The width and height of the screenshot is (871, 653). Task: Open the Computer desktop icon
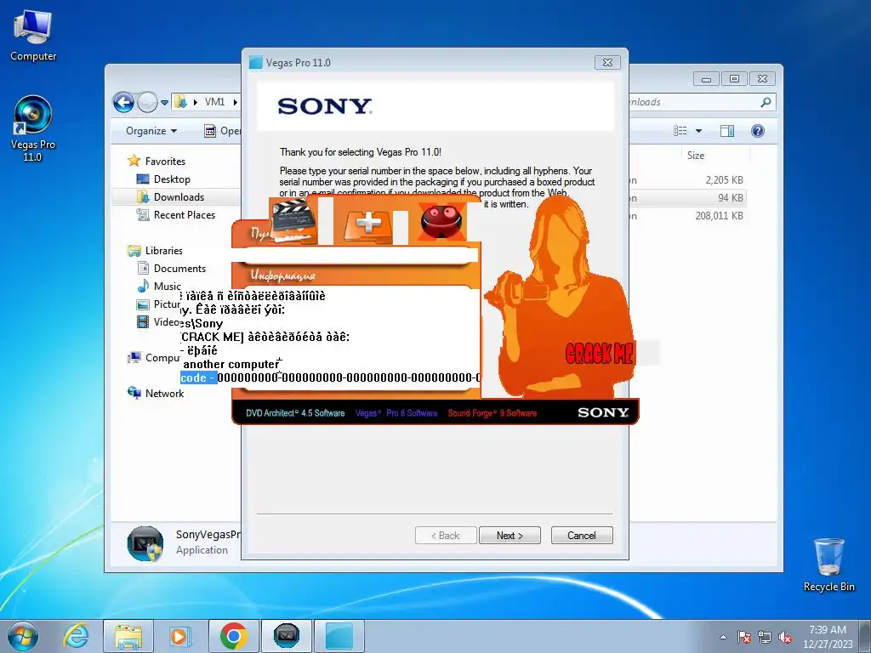point(33,36)
